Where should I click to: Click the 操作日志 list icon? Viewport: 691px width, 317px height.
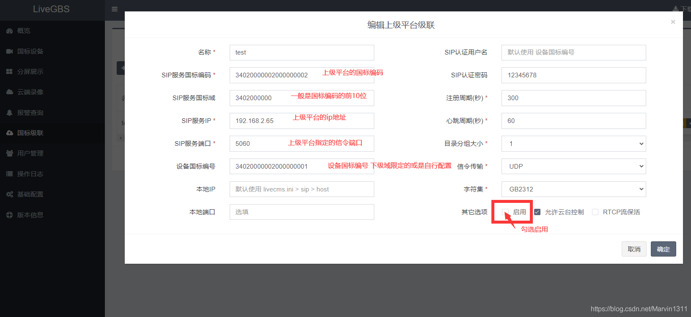[9, 174]
